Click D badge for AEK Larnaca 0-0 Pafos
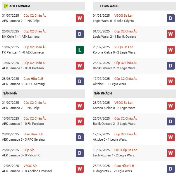This screenshot has width=177, height=176. point(80,153)
